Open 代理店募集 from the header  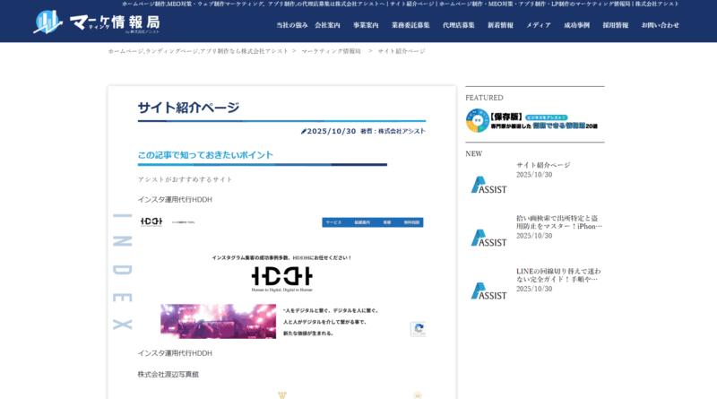coord(460,25)
